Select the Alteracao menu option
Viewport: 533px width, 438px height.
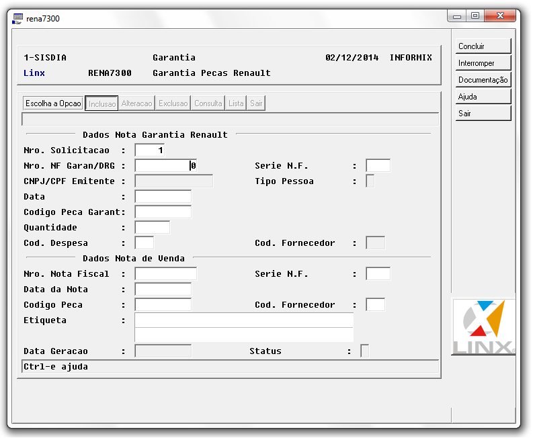coord(136,103)
